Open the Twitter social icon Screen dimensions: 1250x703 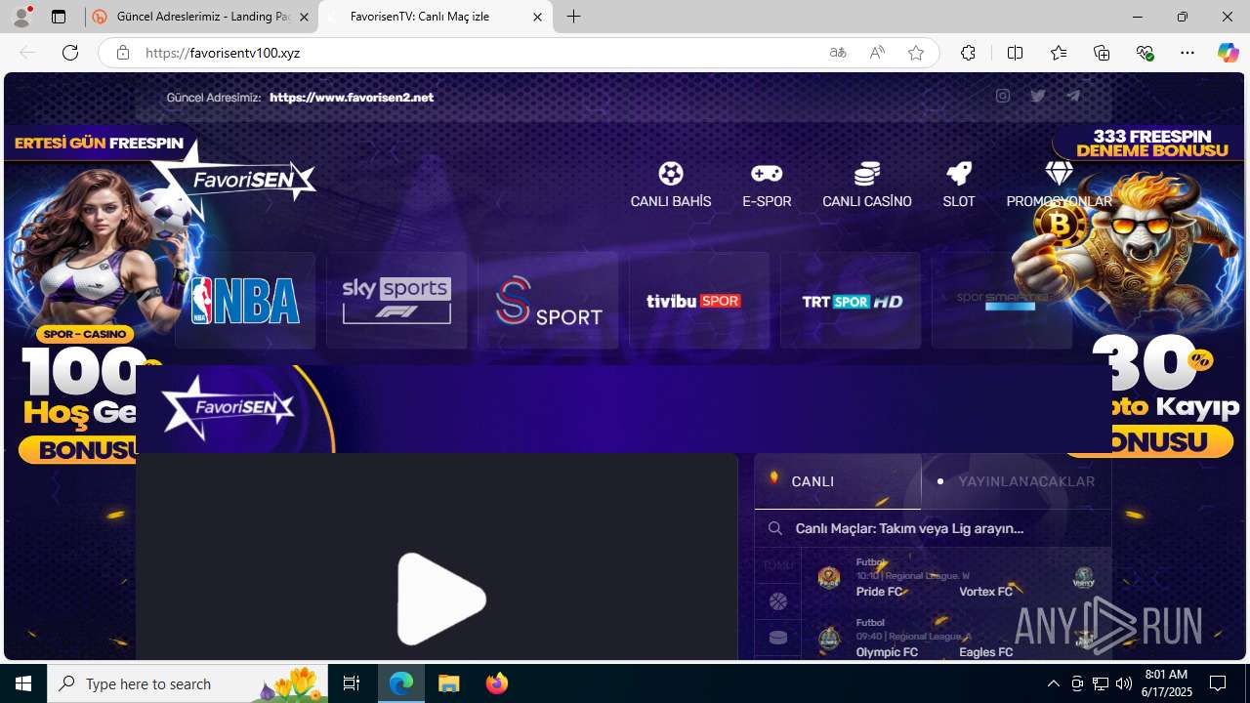tap(1038, 96)
